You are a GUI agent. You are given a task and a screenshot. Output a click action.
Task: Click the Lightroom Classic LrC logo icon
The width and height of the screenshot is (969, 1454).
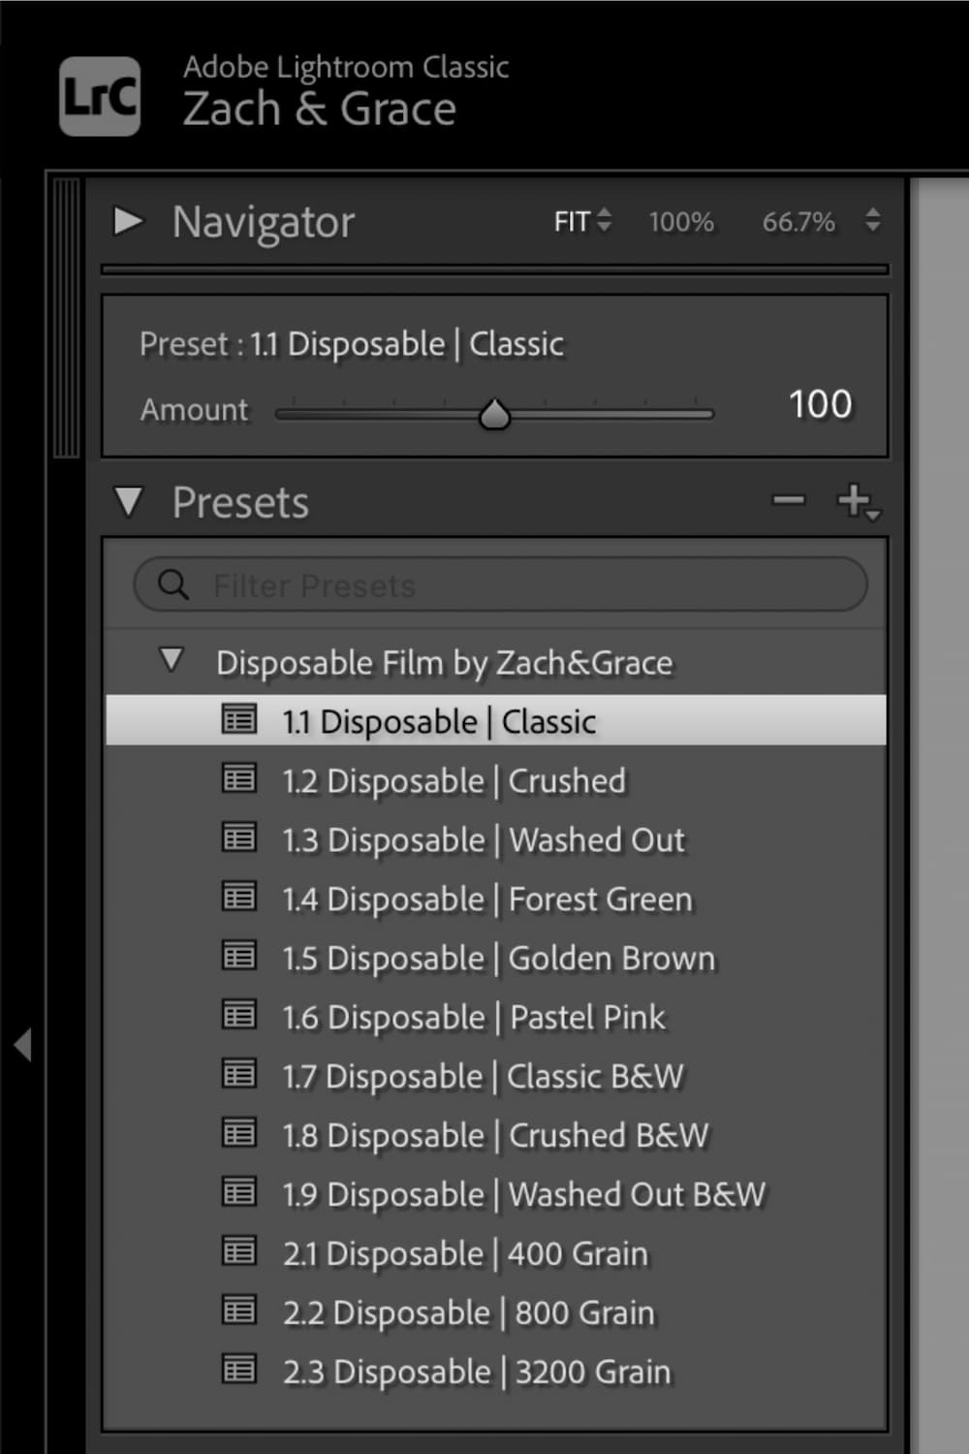(100, 96)
